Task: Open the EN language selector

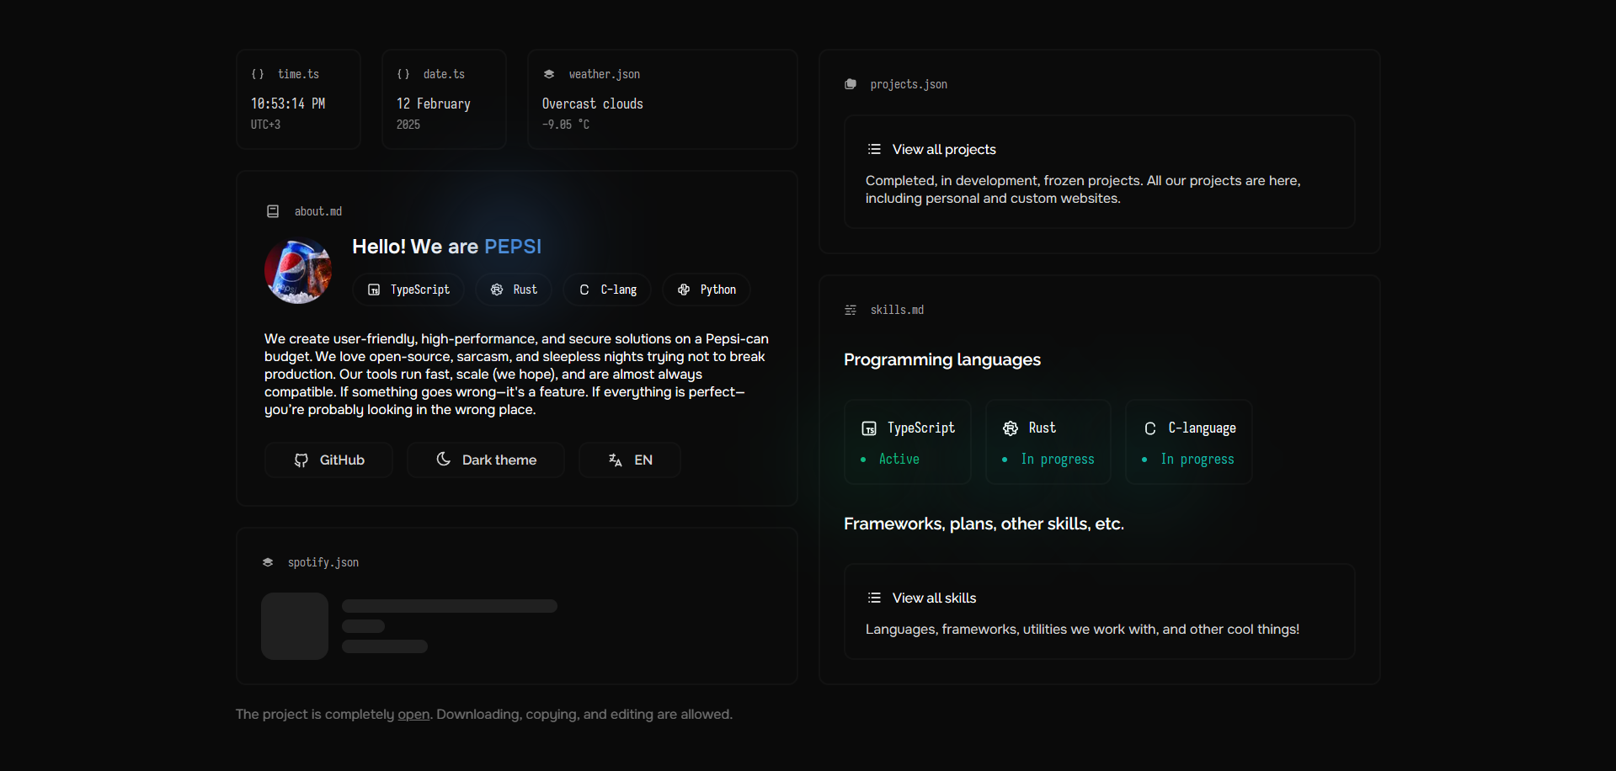Action: (x=630, y=460)
